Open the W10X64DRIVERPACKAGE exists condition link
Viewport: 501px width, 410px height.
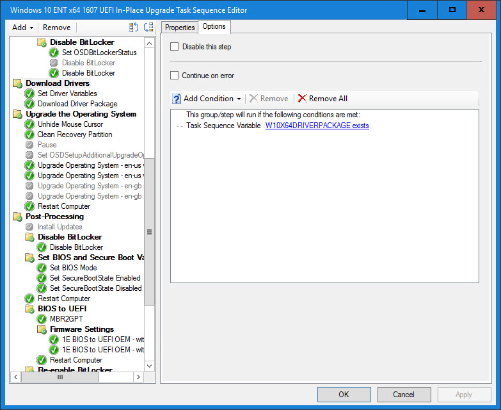pyautogui.click(x=317, y=126)
